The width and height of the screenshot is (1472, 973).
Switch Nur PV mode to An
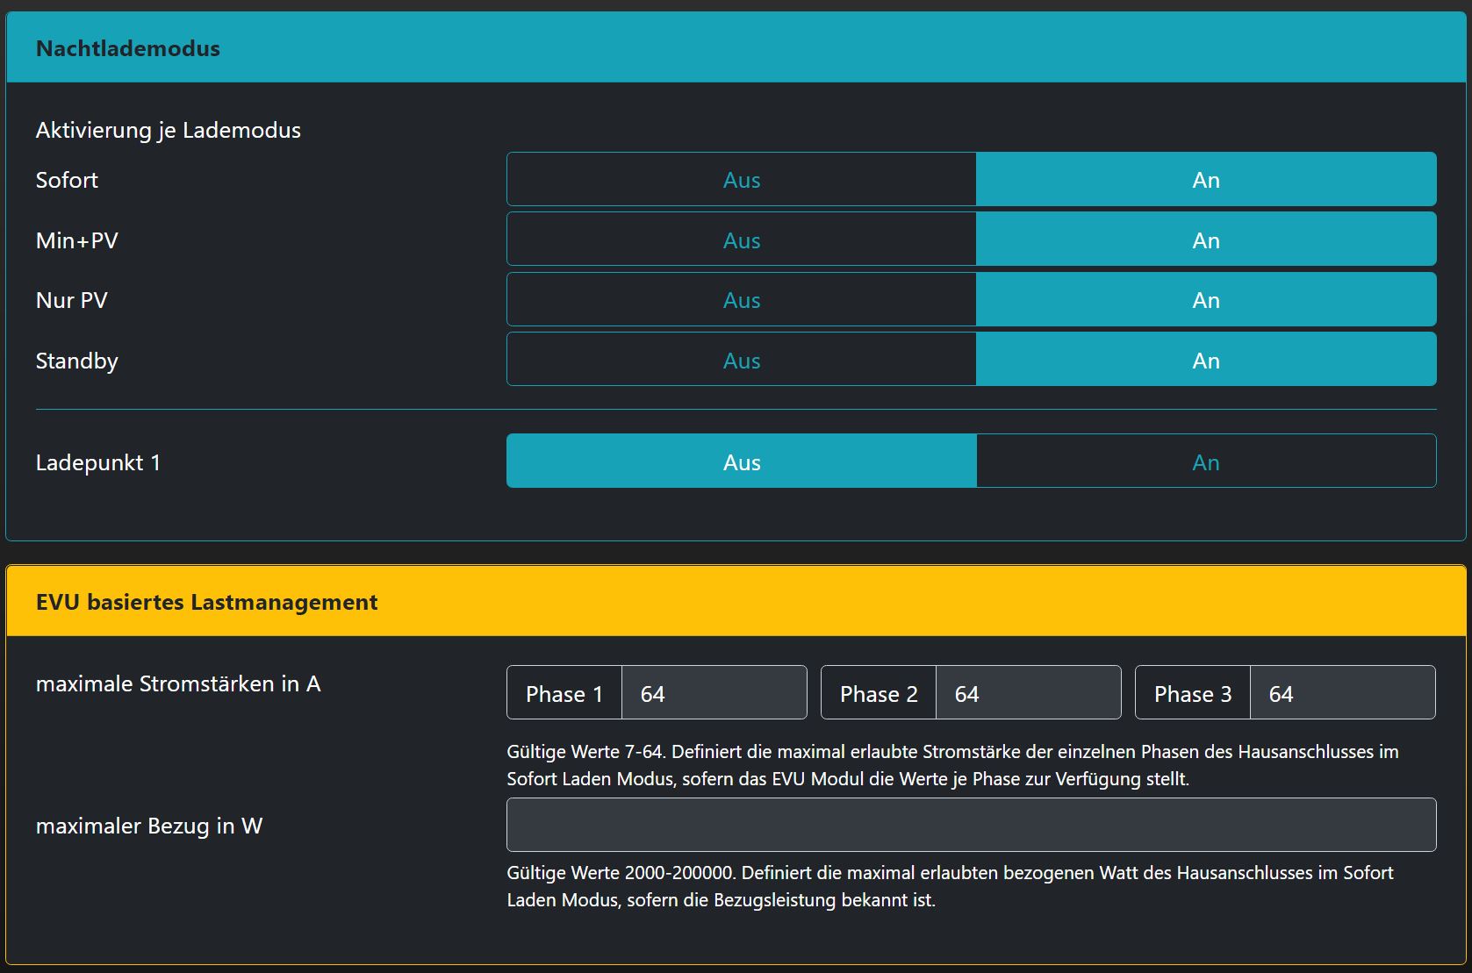pos(1205,300)
